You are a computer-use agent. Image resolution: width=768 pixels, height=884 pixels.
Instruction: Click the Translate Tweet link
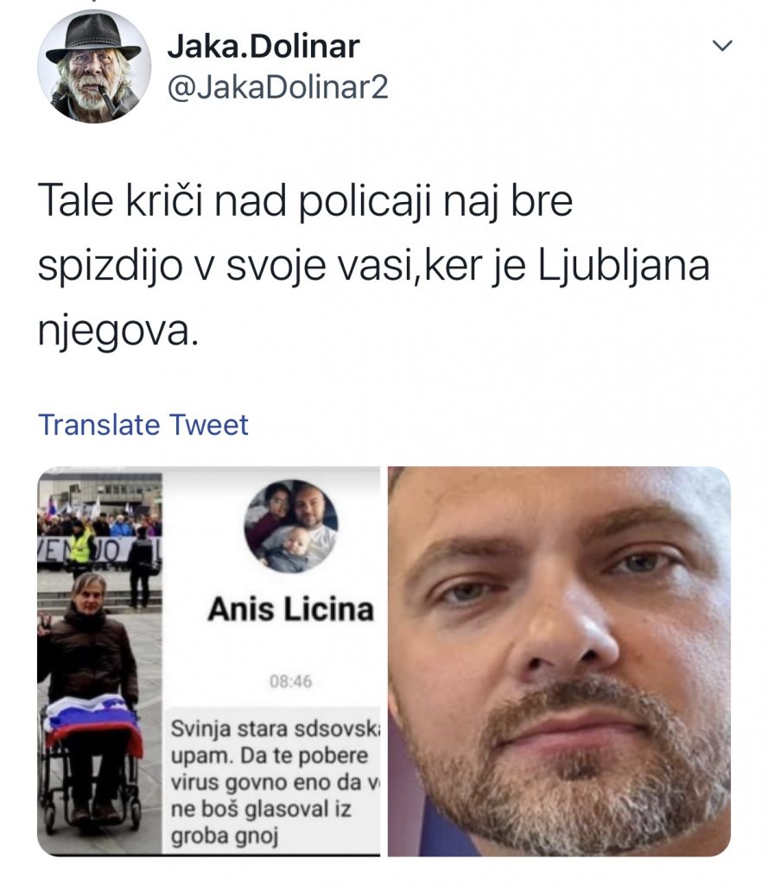click(x=143, y=425)
